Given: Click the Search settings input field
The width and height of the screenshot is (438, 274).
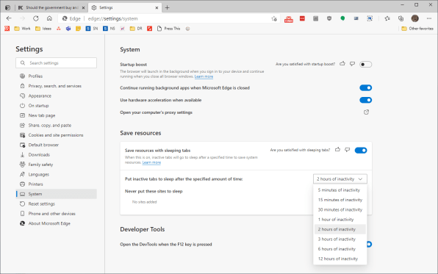Looking at the screenshot, I should [x=56, y=63].
